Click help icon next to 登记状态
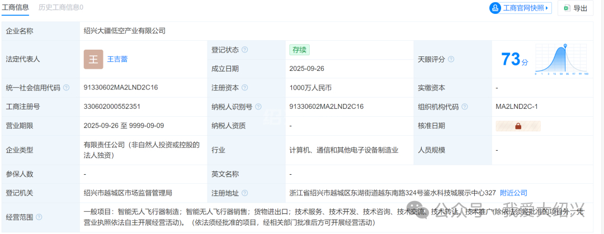Image resolution: width=604 pixels, height=234 pixels. pyautogui.click(x=244, y=50)
